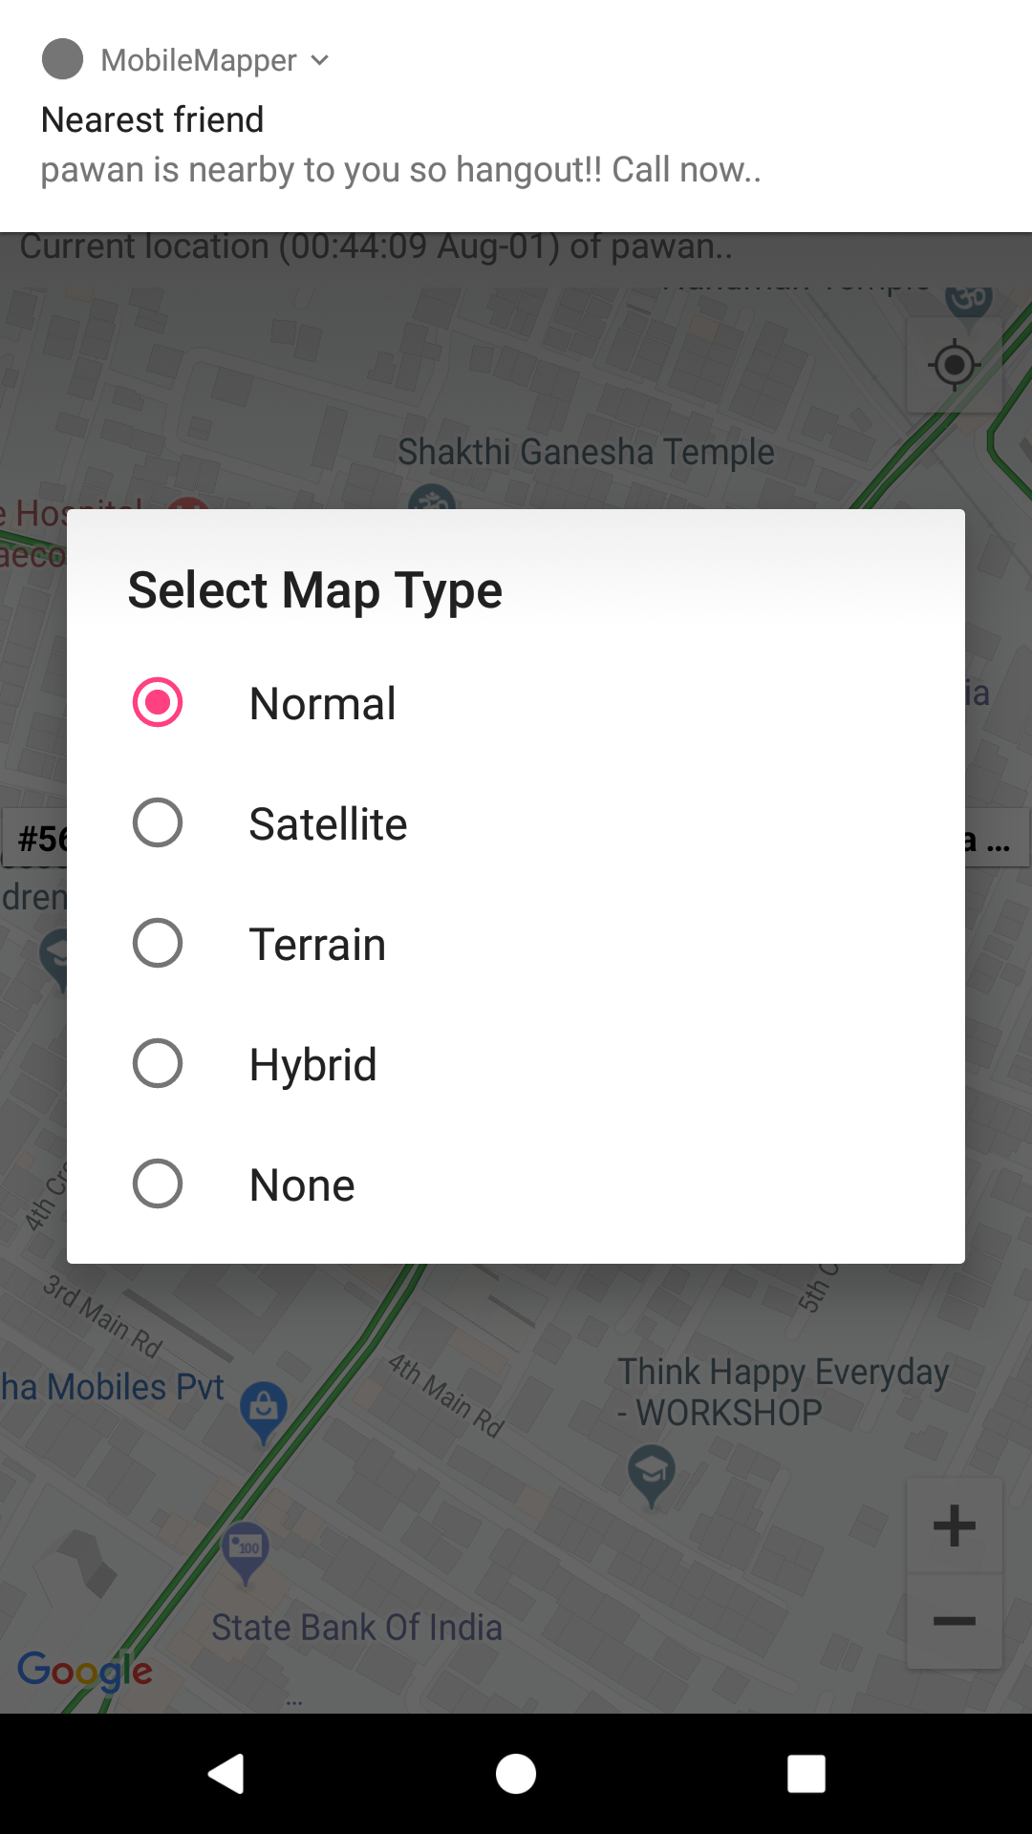Tap the my-location crosshair icon
Viewport: 1032px width, 1834px height.
coord(953,366)
